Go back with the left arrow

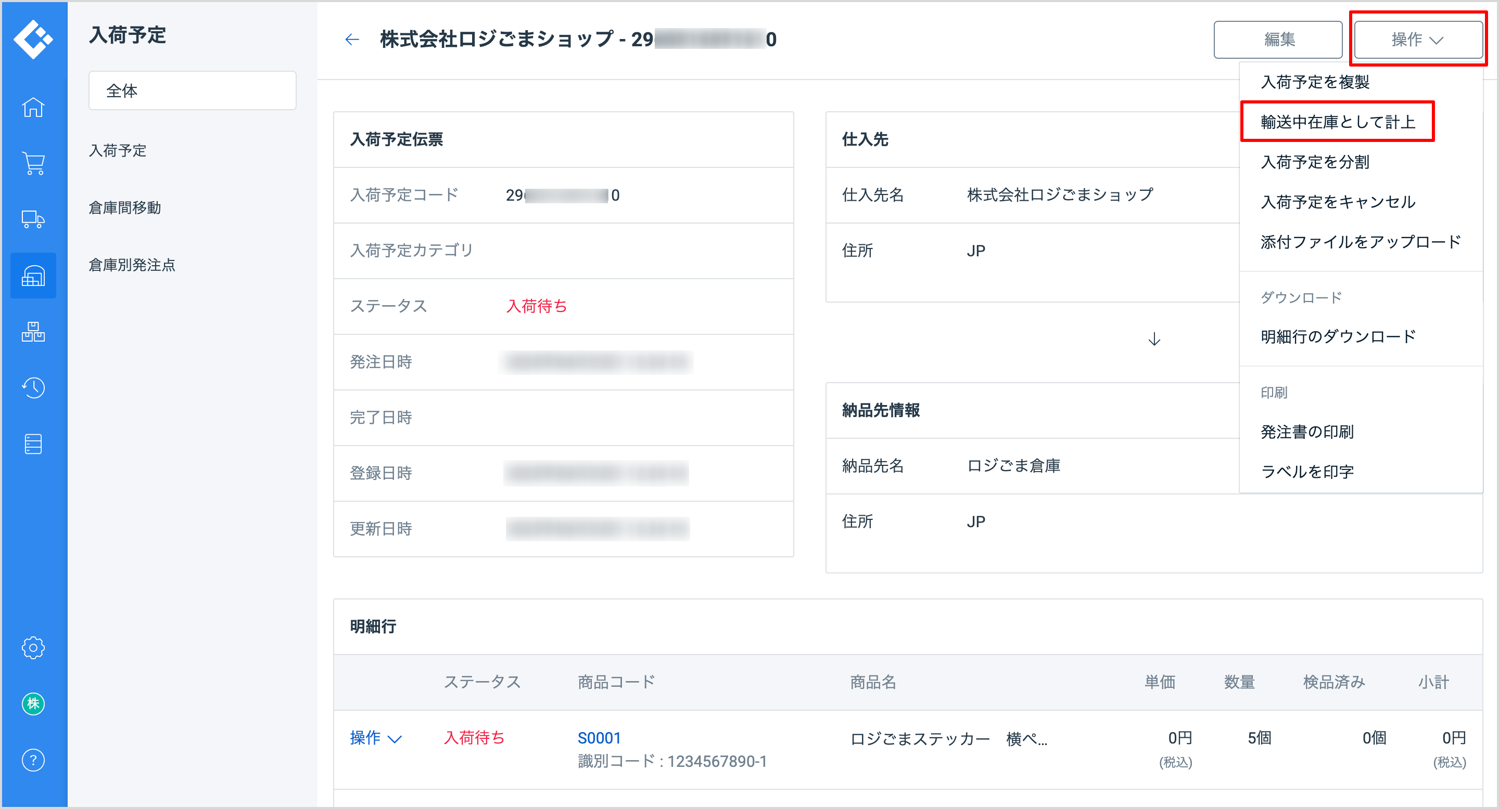352,40
